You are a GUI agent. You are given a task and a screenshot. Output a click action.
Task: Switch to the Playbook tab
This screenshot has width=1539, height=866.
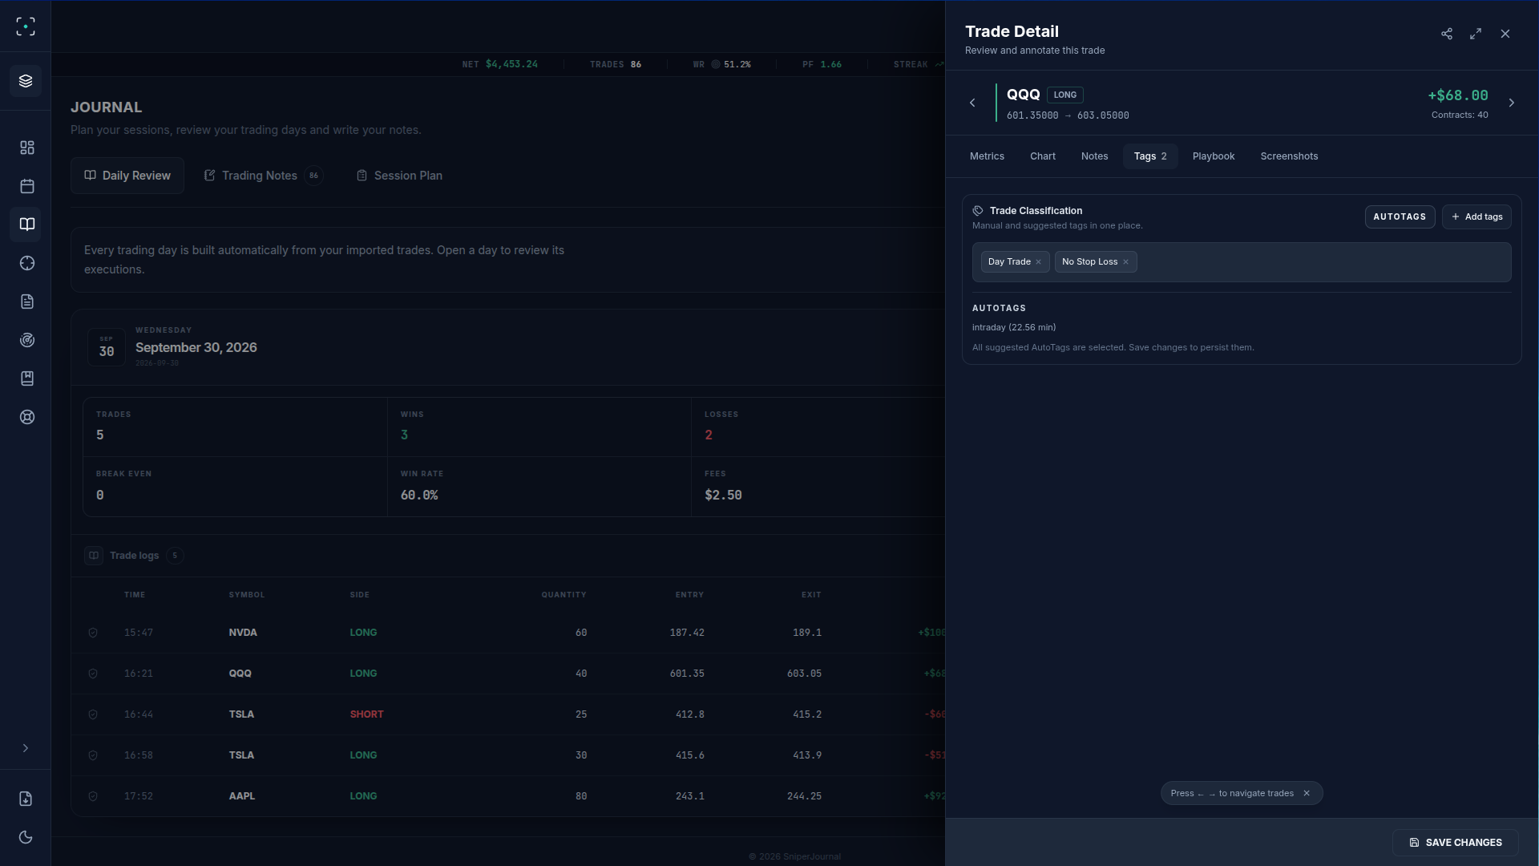click(x=1214, y=156)
